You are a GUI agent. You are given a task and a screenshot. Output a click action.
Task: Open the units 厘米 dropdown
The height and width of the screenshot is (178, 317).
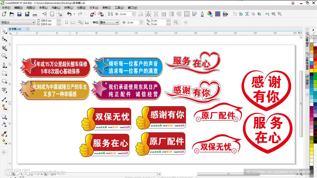[x=109, y=22]
